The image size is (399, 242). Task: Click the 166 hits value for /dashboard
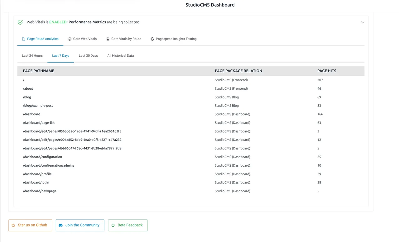coord(320,114)
